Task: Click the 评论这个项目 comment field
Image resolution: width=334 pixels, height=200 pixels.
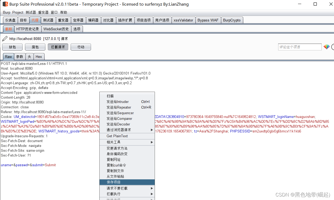Action: pyautogui.click(x=300, y=47)
